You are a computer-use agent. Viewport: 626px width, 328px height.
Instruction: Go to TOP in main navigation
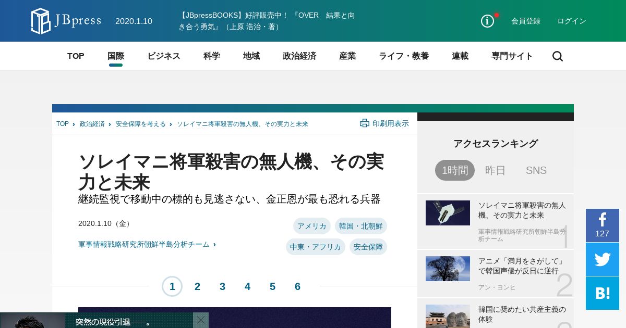click(76, 56)
